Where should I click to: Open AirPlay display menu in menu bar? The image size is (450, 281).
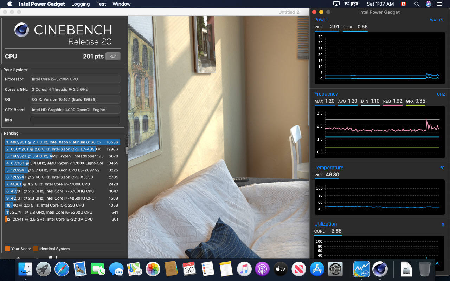pyautogui.click(x=336, y=4)
